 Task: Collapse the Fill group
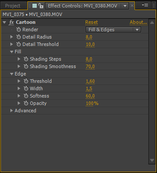[12, 52]
